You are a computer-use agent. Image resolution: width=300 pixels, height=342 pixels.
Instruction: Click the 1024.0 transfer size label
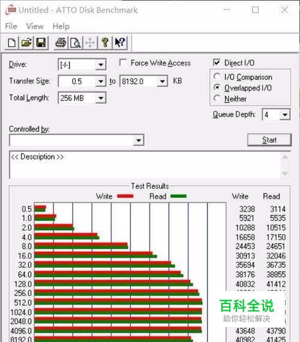(x=21, y=312)
